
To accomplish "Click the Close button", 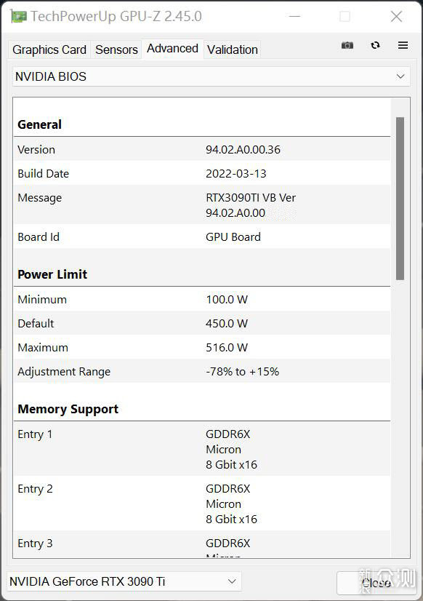I will (x=376, y=583).
